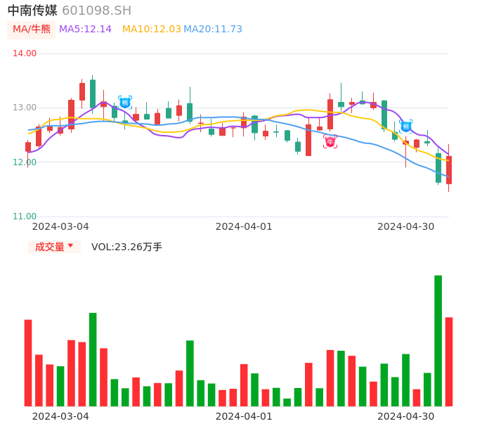Click the MA/牛熊 indicator button
Screen dimensions: 482x426
click(32, 30)
